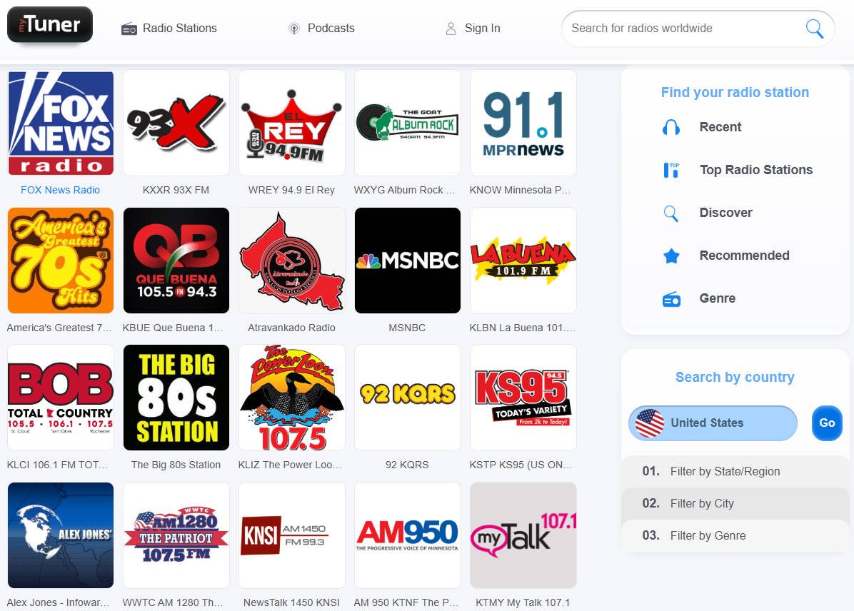Image resolution: width=854 pixels, height=611 pixels.
Task: Click the Atravankado Radio station name
Action: (291, 328)
